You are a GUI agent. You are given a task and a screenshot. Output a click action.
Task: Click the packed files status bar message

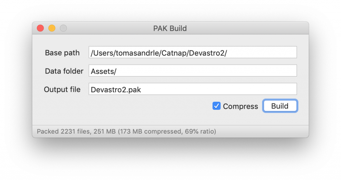[x=126, y=132]
